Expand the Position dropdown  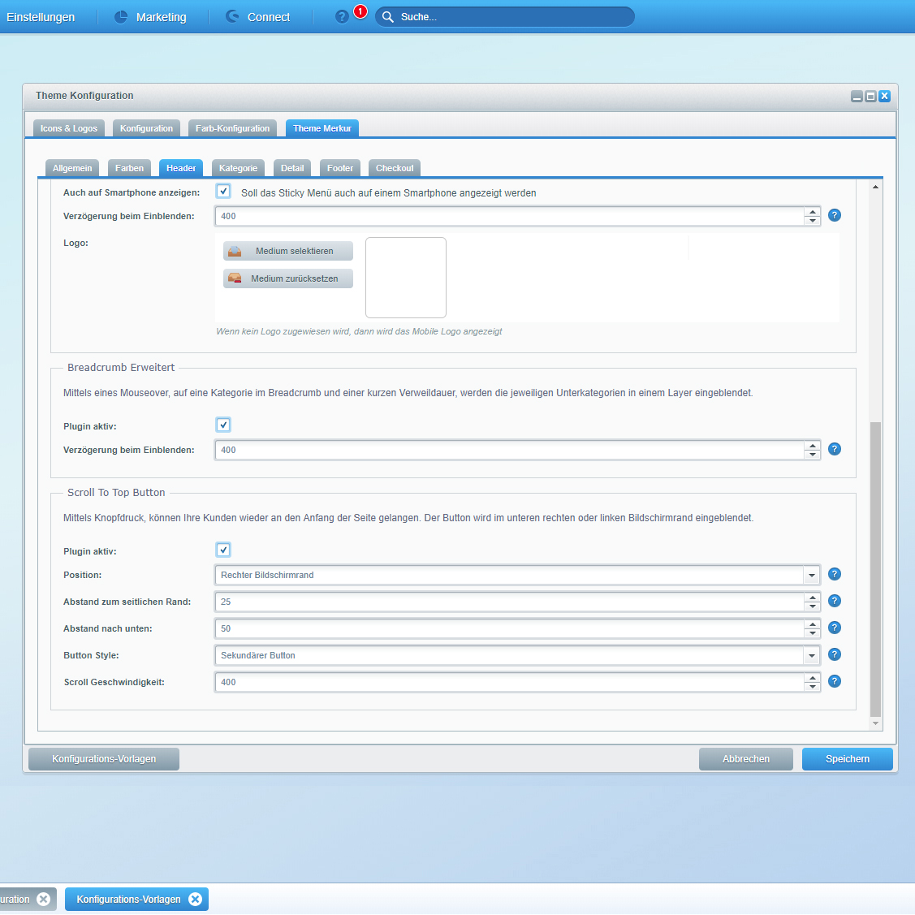pyautogui.click(x=811, y=575)
